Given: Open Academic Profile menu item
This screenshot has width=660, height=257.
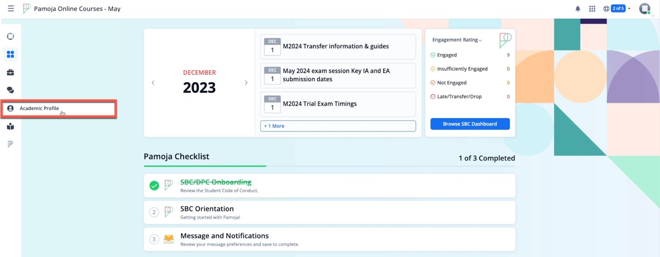Looking at the screenshot, I should point(39,108).
